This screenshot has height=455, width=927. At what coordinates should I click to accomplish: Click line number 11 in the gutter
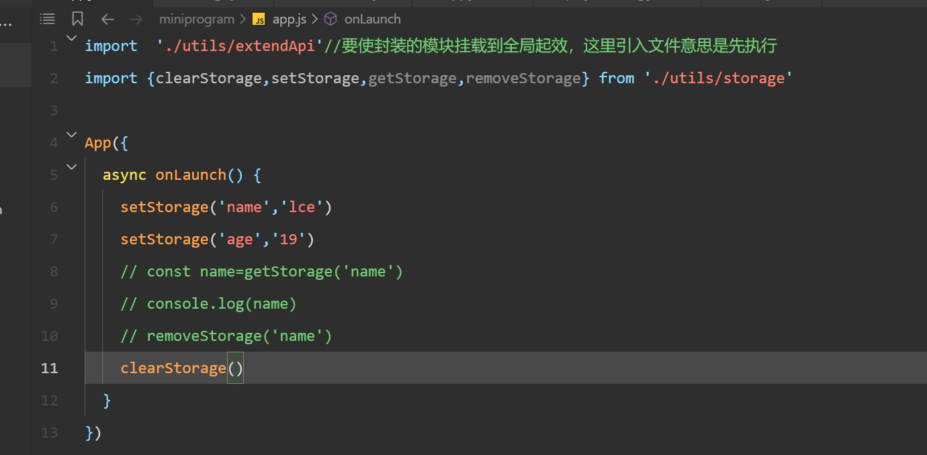click(x=49, y=368)
